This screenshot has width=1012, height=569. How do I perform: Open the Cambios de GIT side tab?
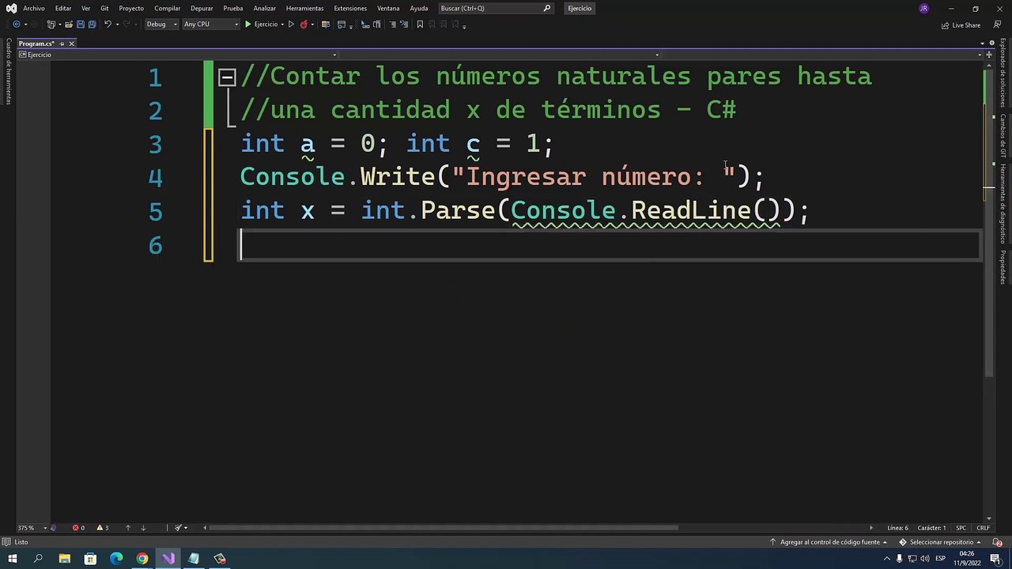point(1003,135)
